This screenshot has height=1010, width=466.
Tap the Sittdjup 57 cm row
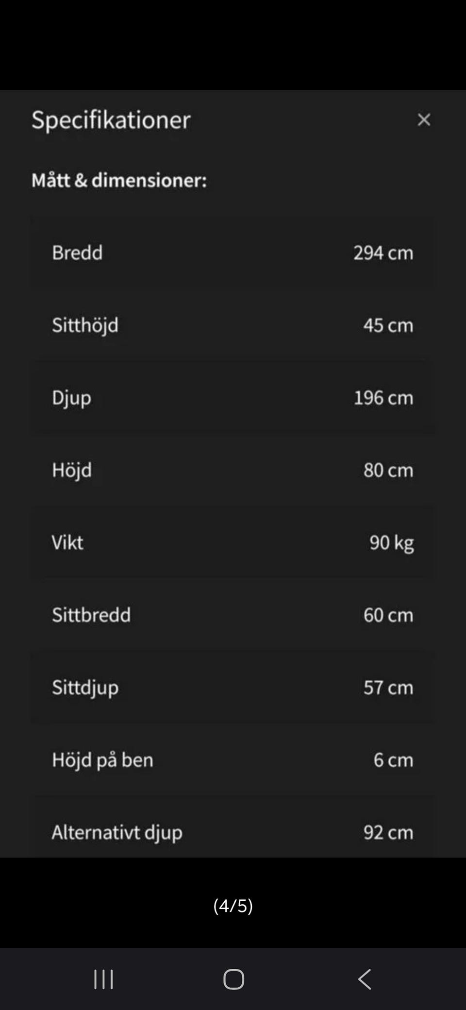click(233, 687)
